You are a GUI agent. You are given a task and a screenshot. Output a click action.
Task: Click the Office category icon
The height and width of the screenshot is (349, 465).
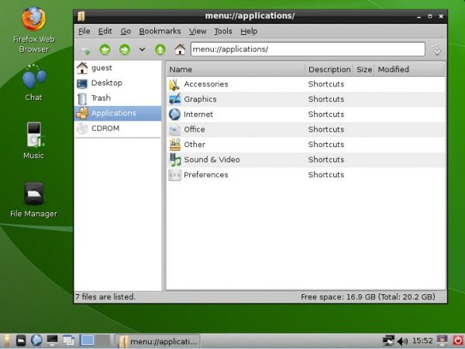[x=174, y=129]
